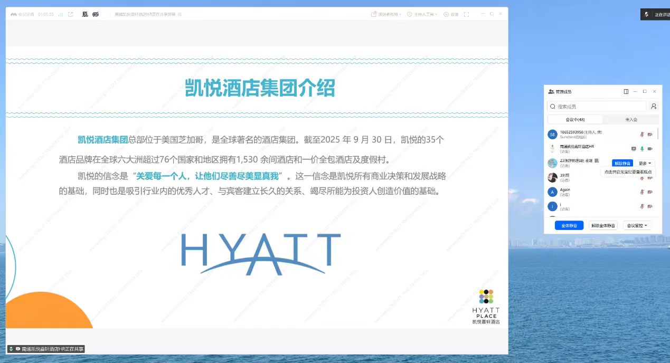This screenshot has height=363, width=670.
Task: Click the 正在讲述 speaking indicator microphone icon
Action: [646, 14]
